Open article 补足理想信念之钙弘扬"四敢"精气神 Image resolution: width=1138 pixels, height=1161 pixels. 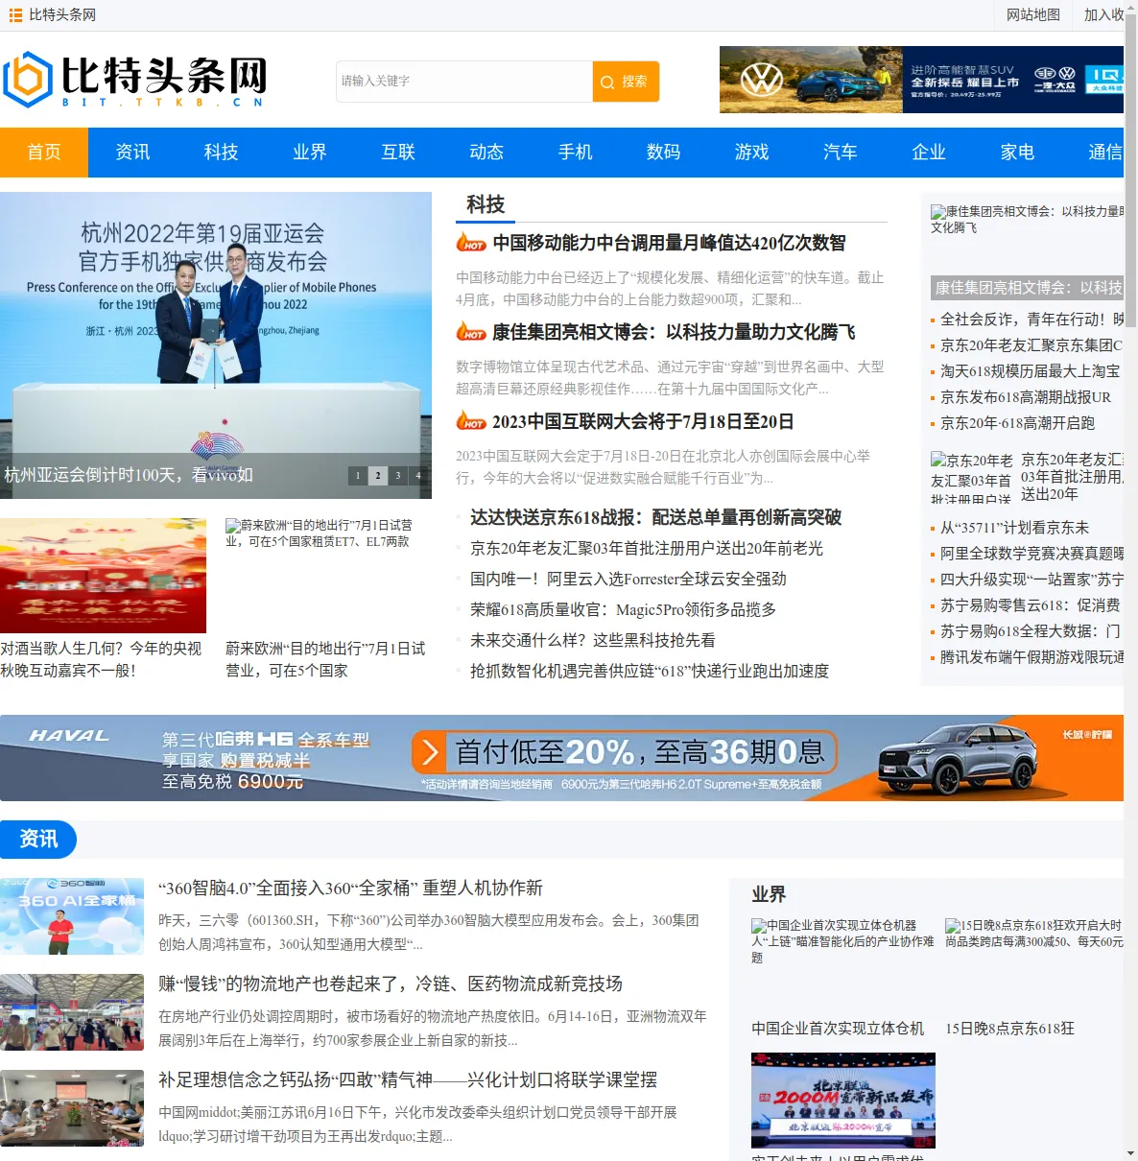tap(408, 1079)
